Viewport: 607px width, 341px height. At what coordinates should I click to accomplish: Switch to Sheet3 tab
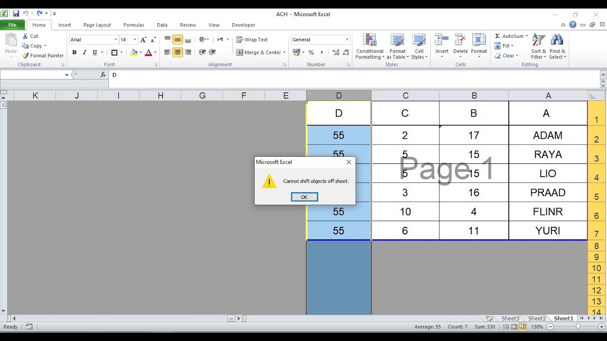(x=510, y=319)
